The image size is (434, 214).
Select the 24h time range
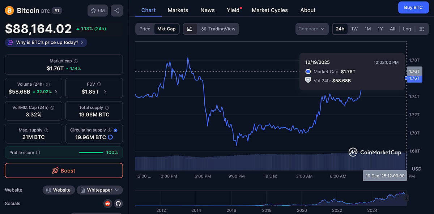340,29
